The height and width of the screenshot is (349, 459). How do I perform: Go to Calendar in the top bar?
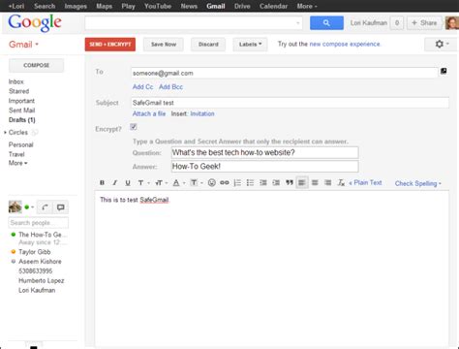[273, 6]
